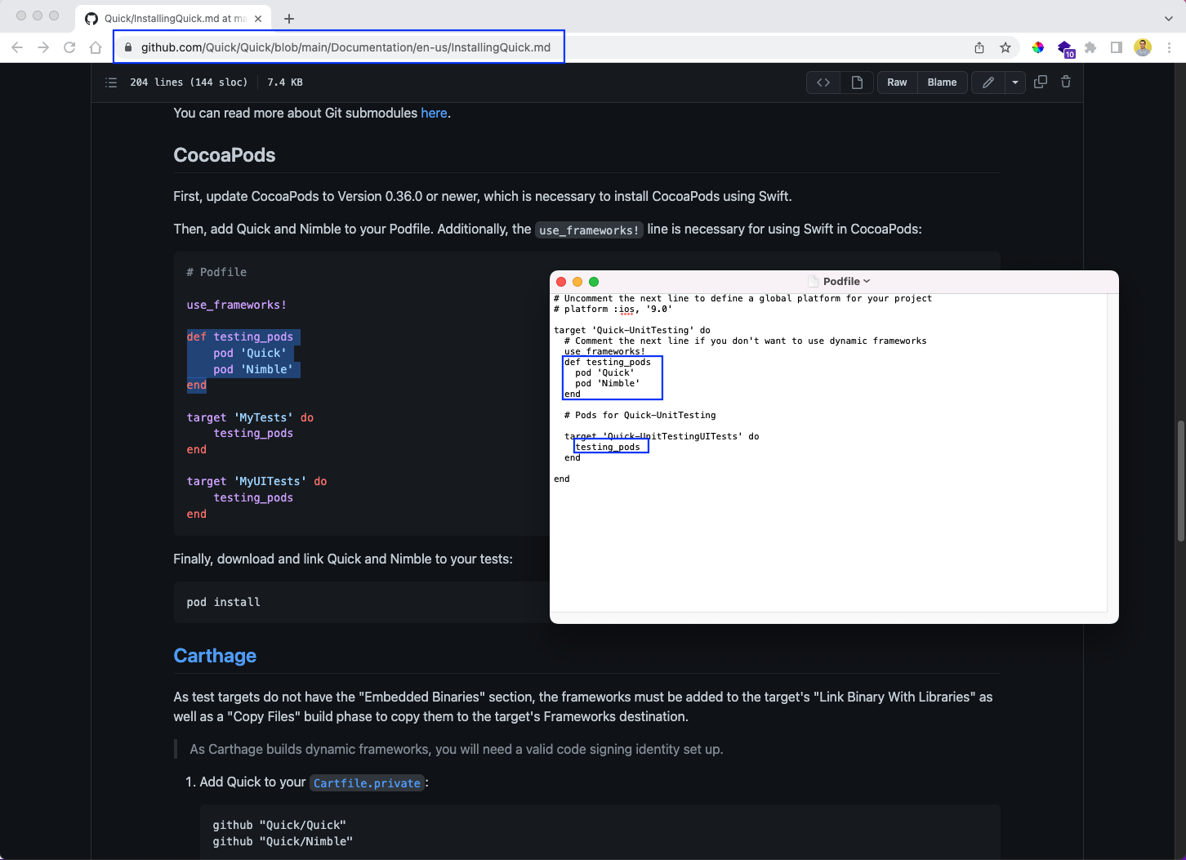Viewport: 1186px width, 860px height.
Task: Copy raw file contents using the copy icon
Action: tap(1041, 82)
